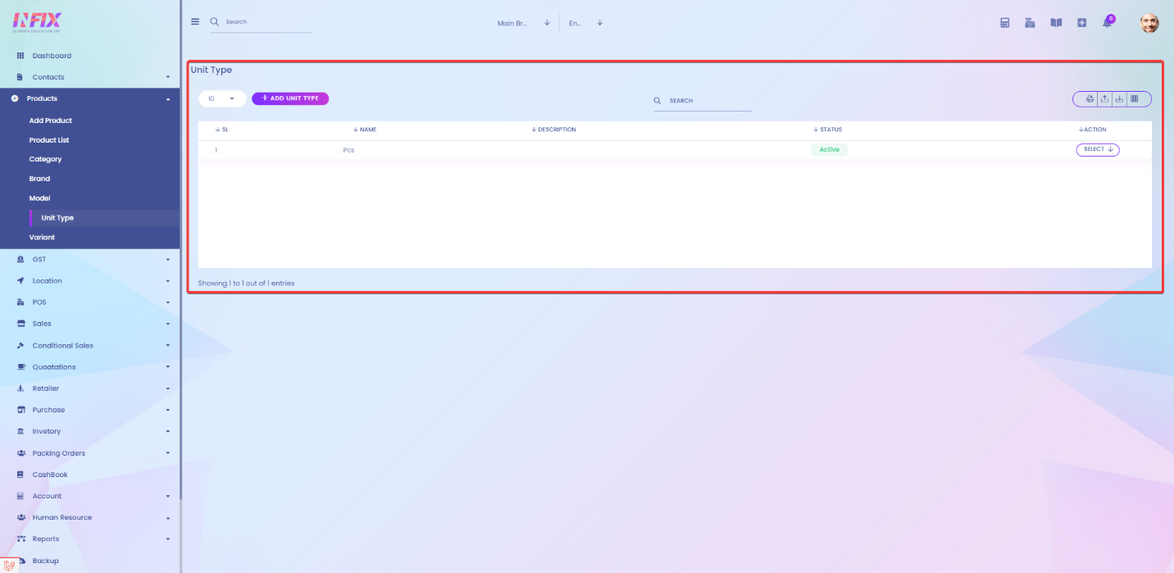Click the Quoatations sidebar icon
This screenshot has width=1174, height=573.
tap(21, 366)
